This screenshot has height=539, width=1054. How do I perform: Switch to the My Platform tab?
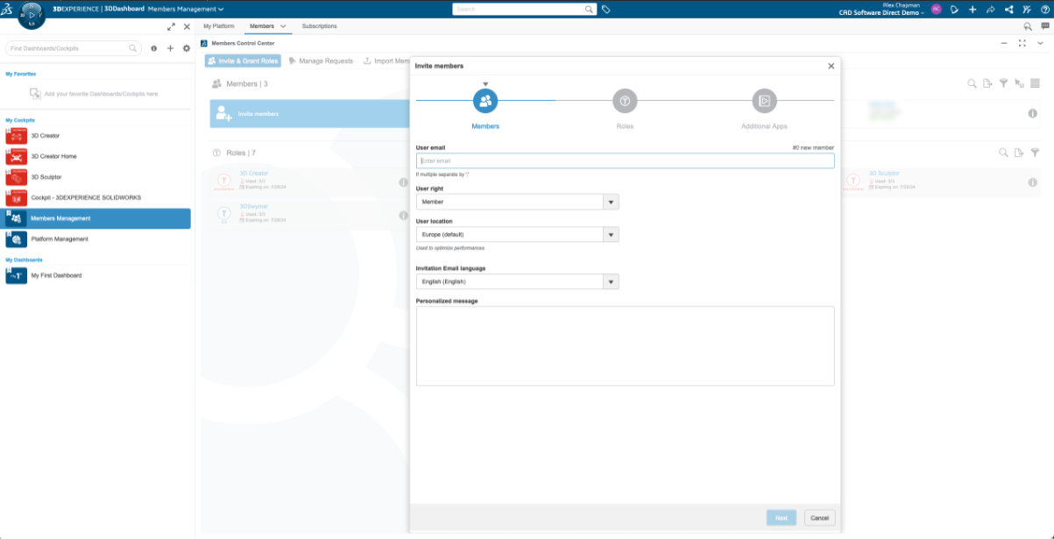point(218,26)
